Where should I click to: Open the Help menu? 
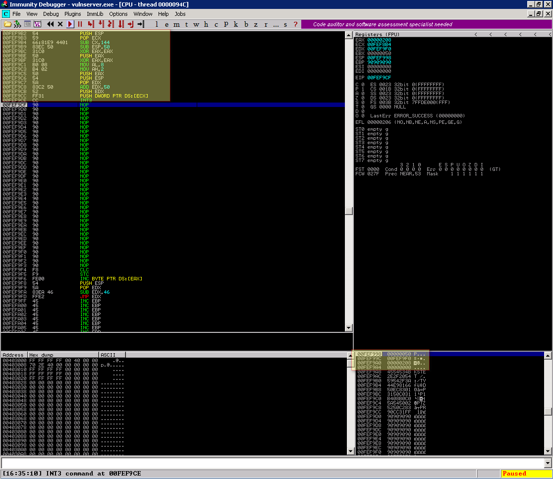point(164,14)
